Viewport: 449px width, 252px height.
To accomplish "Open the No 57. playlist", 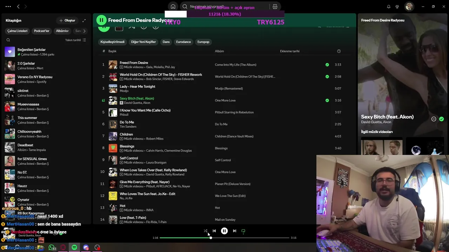I will (46, 174).
